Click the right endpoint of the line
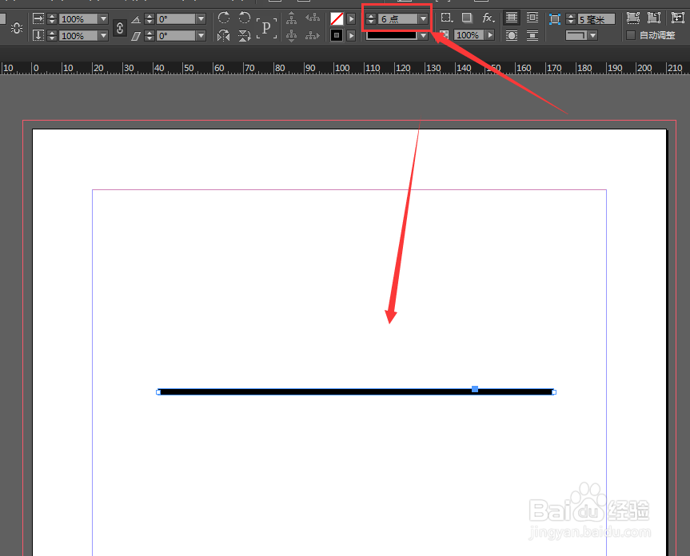 coord(554,392)
